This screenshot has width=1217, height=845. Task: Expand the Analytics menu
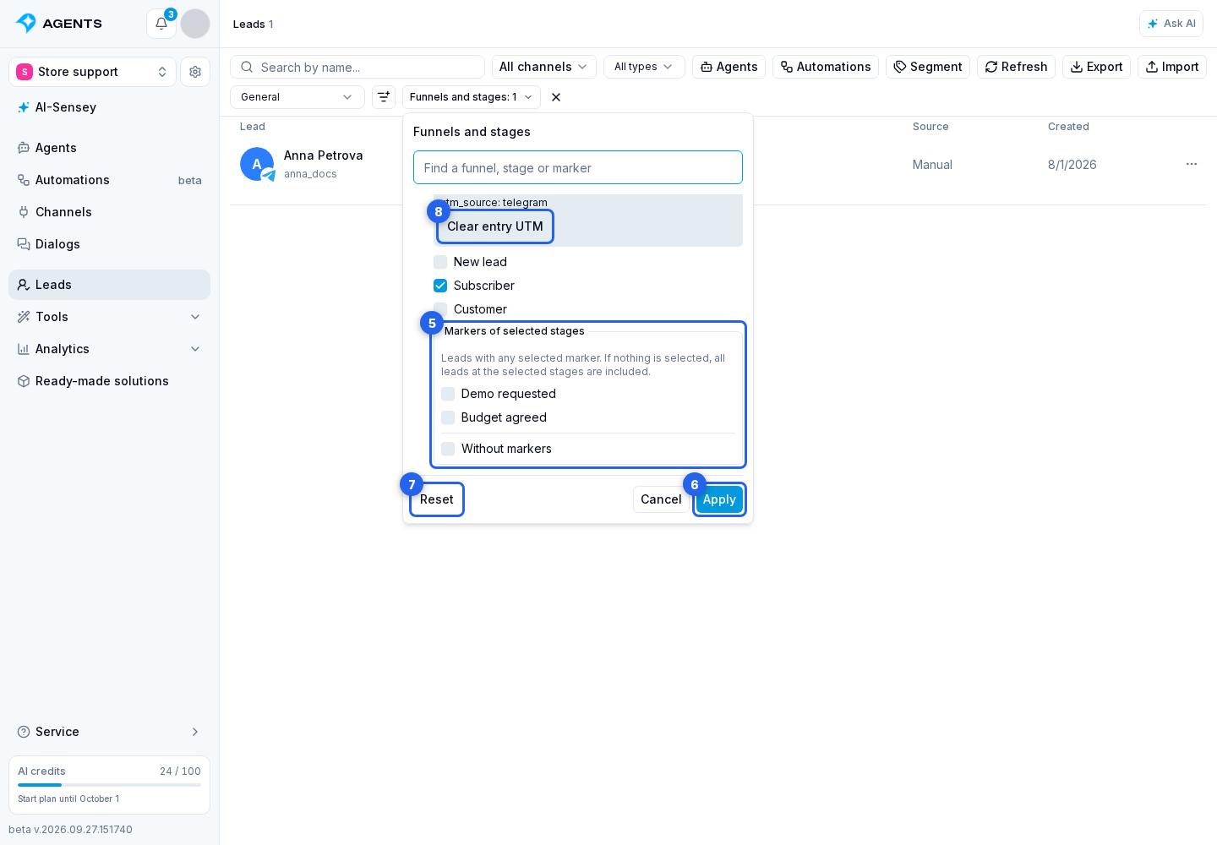pyautogui.click(x=109, y=349)
